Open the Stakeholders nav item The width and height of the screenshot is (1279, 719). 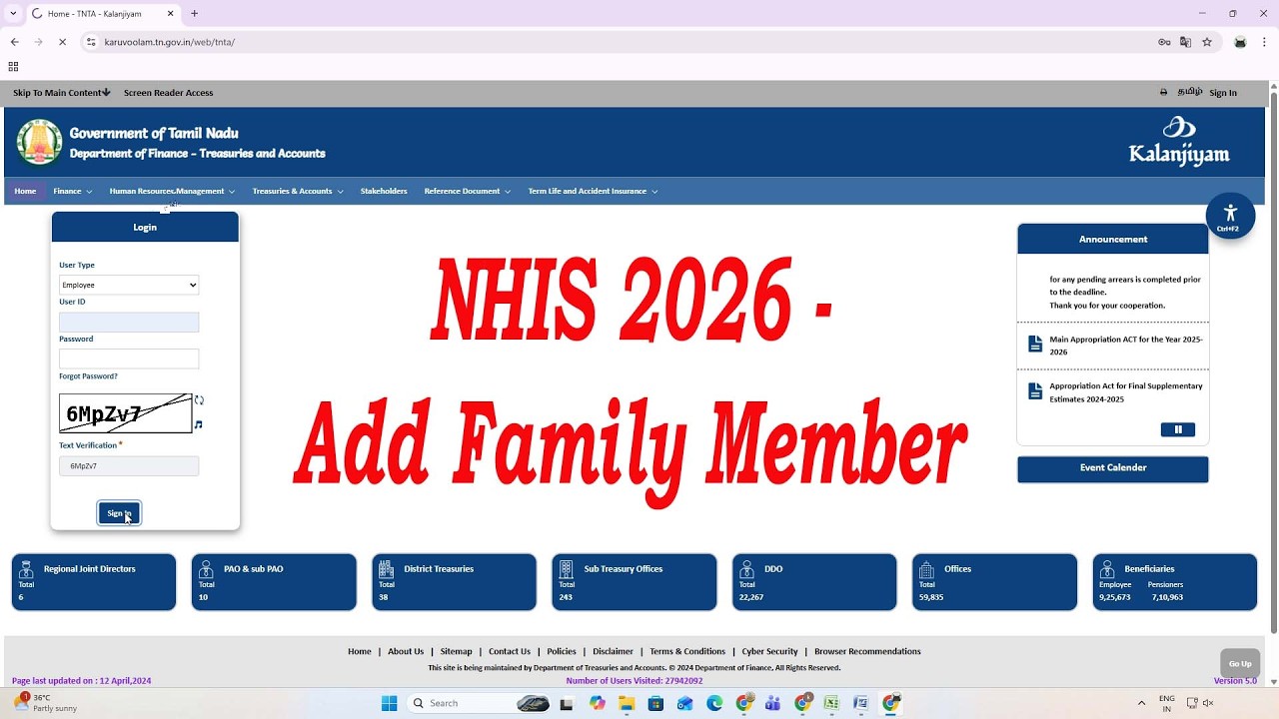click(x=384, y=191)
